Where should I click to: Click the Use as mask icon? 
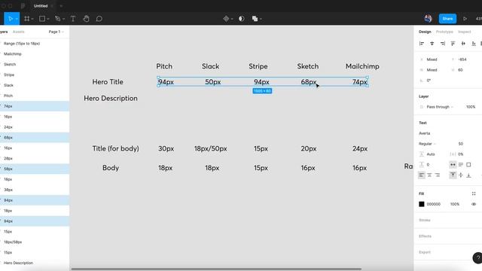tap(242, 19)
